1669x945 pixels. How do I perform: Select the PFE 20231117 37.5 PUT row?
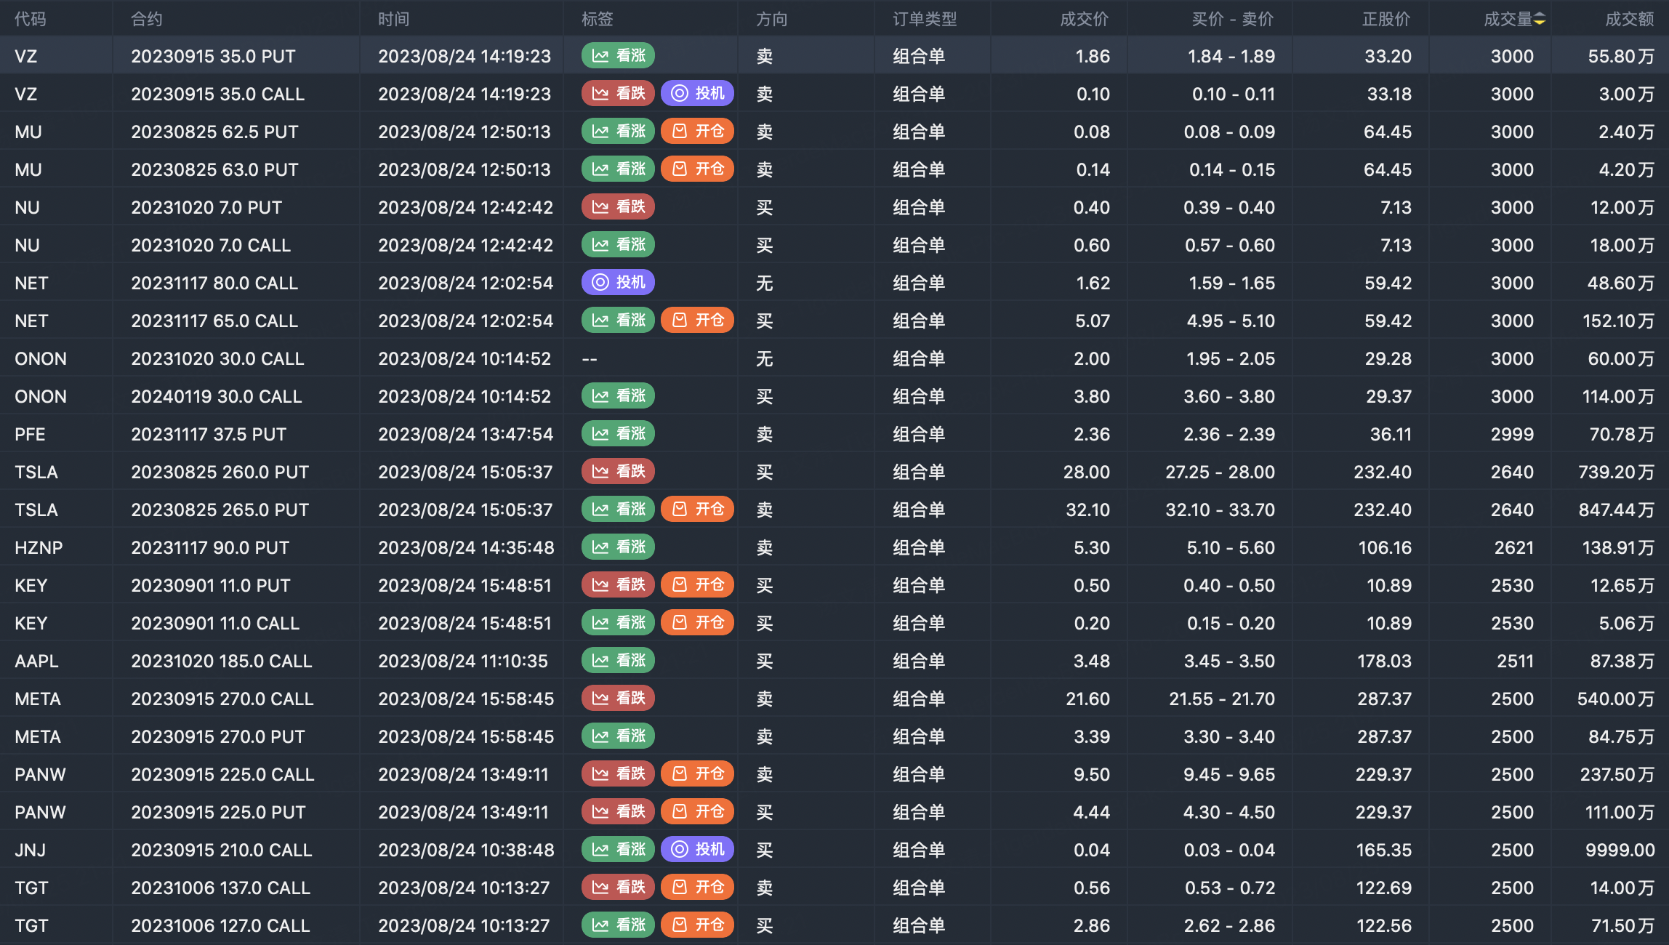(209, 434)
